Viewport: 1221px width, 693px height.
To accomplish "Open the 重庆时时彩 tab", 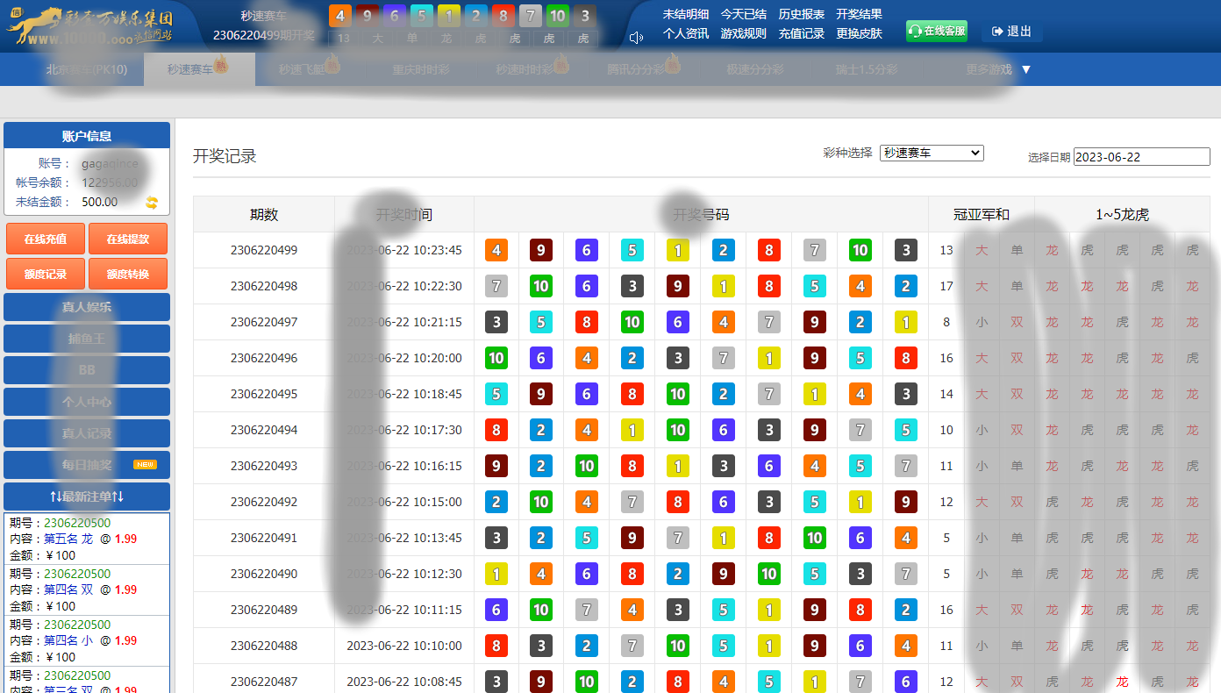I will [x=421, y=69].
